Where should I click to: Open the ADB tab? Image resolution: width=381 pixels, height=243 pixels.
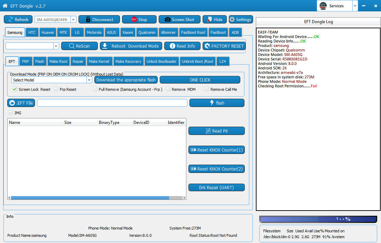(235, 32)
